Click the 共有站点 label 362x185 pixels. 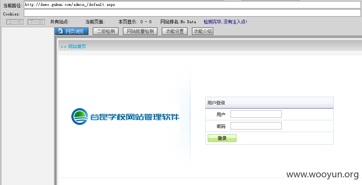60,22
